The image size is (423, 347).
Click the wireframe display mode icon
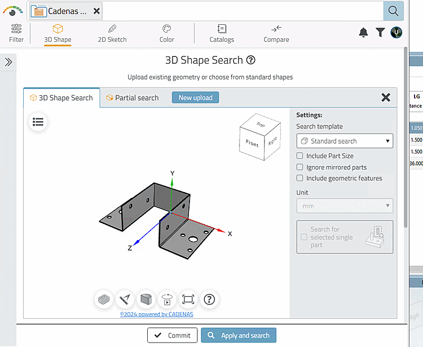coord(104,299)
